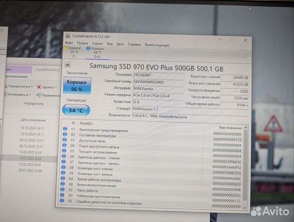Open the Правка menu
The image size is (294, 222).
coord(82,43)
